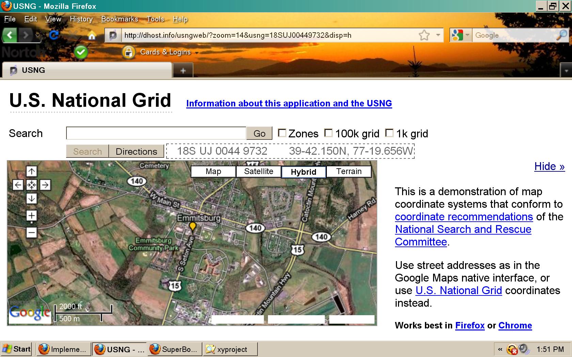572x357 pixels.
Task: Pan the map right with the right arrow
Action: (x=45, y=185)
